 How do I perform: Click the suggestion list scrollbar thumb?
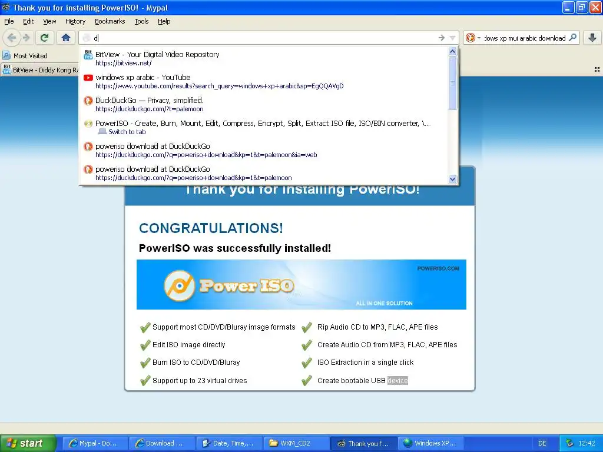tap(453, 83)
